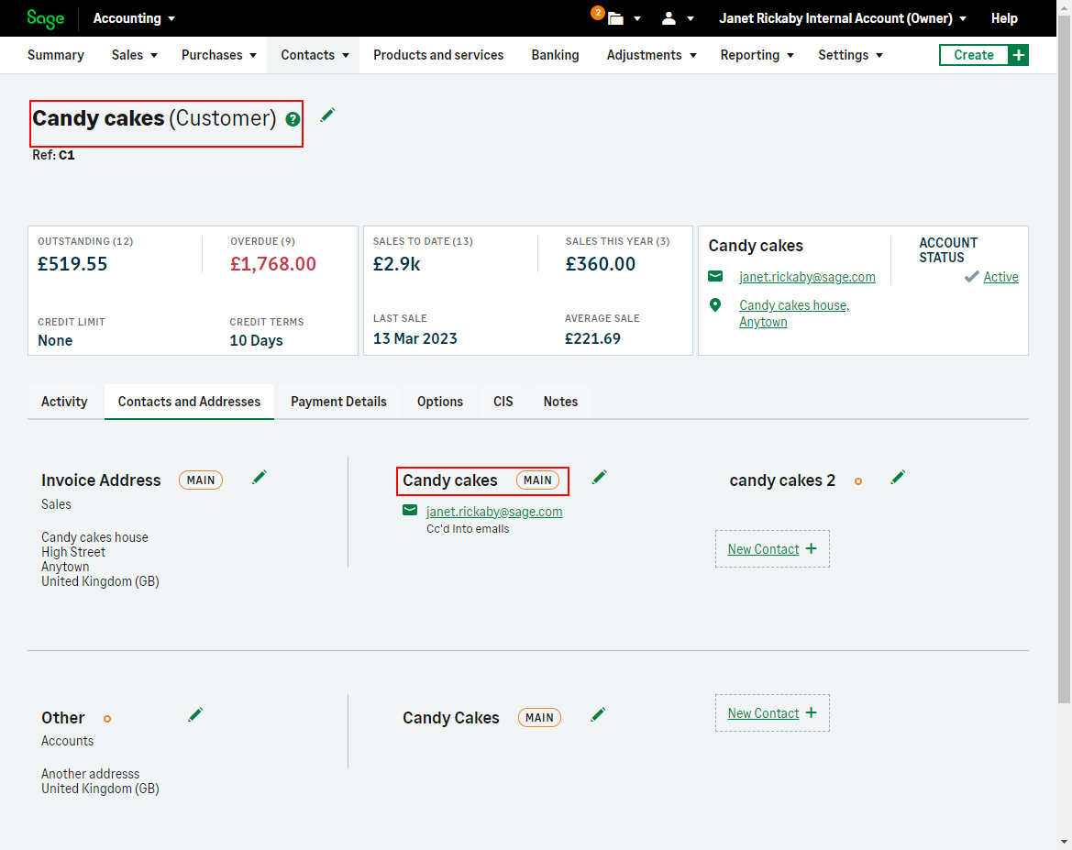Viewport: 1072px width, 850px height.
Task: Click New Contact under candy cakes 2
Action: pyautogui.click(x=771, y=549)
